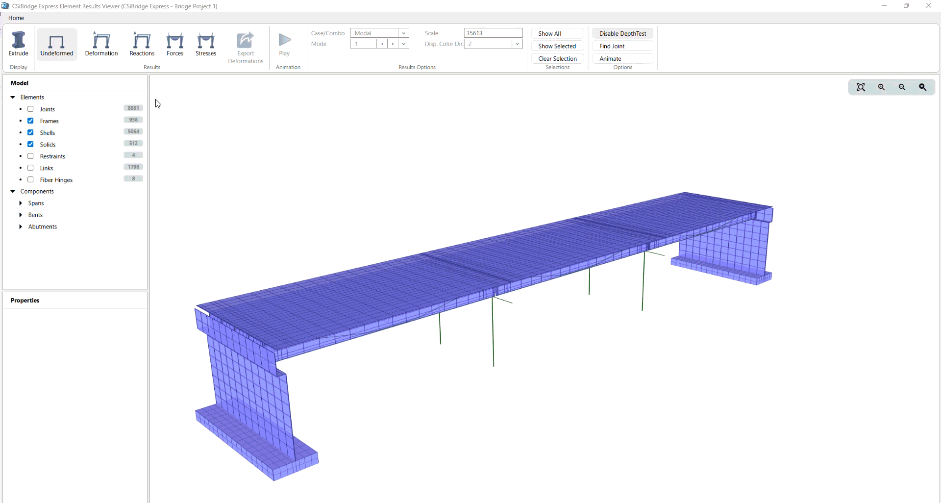Screen dimensions: 941x503
Task: Select the Deformation results icon
Action: [101, 44]
